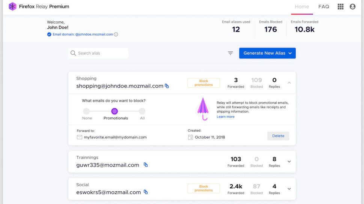Viewport: 364px width, 204px height.
Task: Delete the Shopping alias
Action: pyautogui.click(x=278, y=136)
